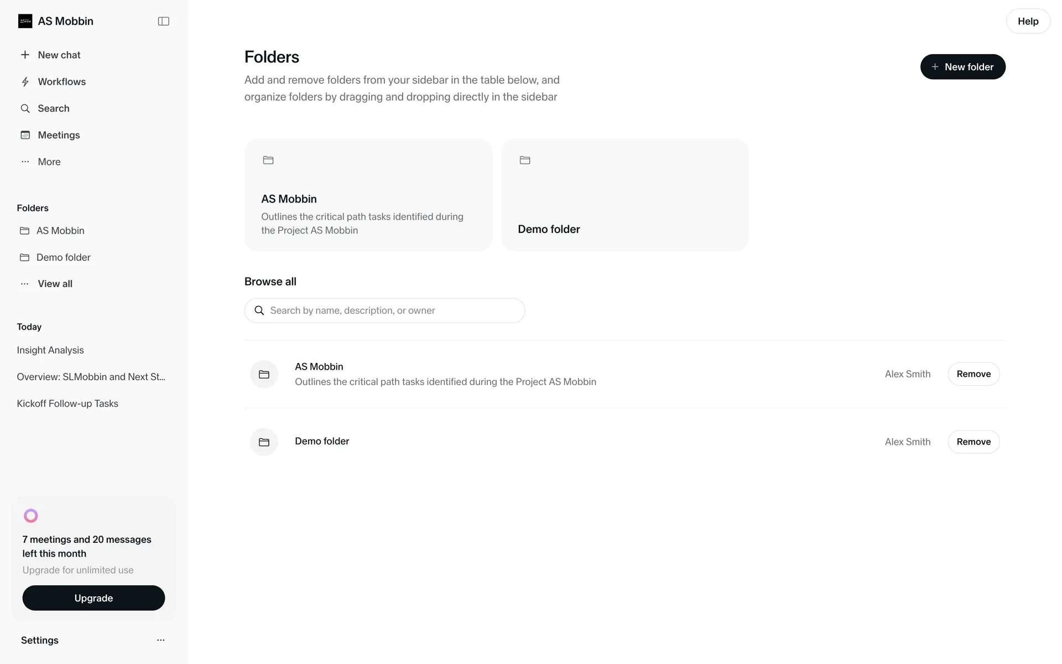This screenshot has height=664, width=1062.
Task: Expand View all folders
Action: click(x=54, y=284)
